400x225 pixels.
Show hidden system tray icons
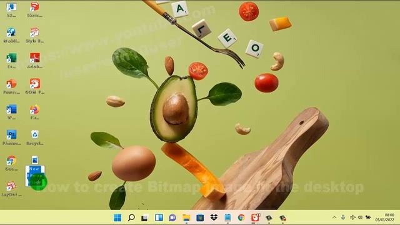pyautogui.click(x=334, y=217)
